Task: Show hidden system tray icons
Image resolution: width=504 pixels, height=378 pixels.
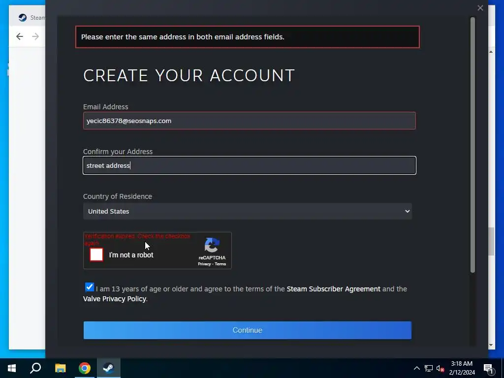Action: pyautogui.click(x=416, y=368)
